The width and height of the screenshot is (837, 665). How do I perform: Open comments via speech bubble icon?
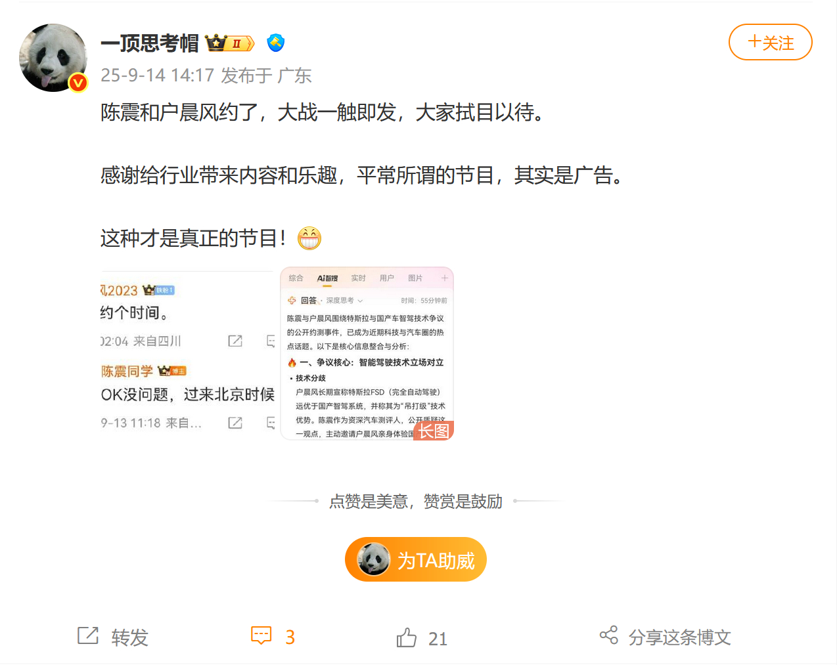(x=261, y=635)
